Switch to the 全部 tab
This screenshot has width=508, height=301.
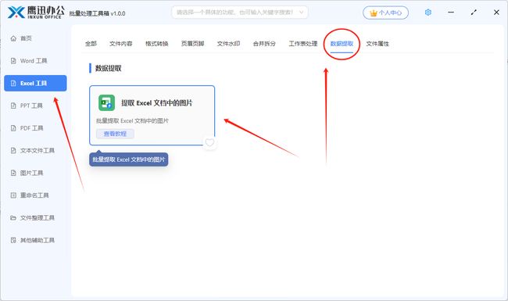(x=91, y=44)
